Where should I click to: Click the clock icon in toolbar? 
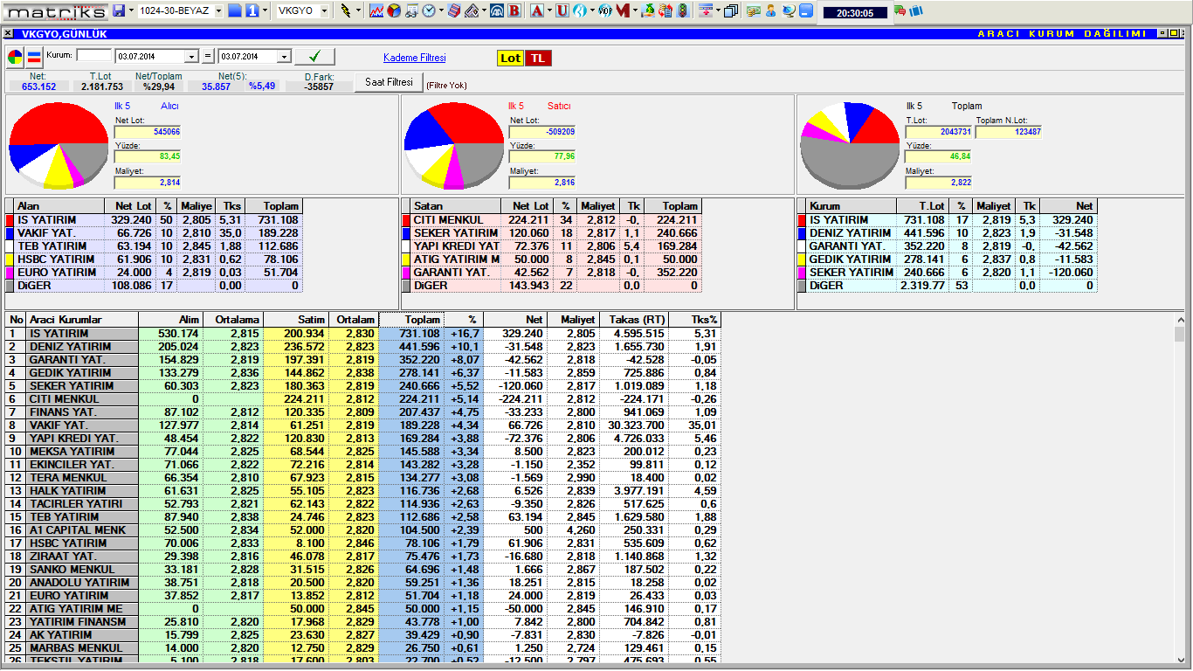pos(430,11)
